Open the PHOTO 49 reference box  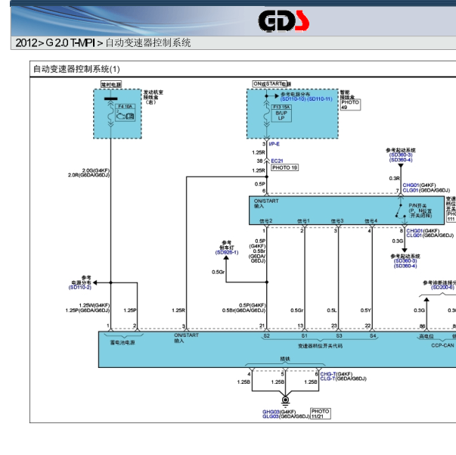click(x=350, y=104)
